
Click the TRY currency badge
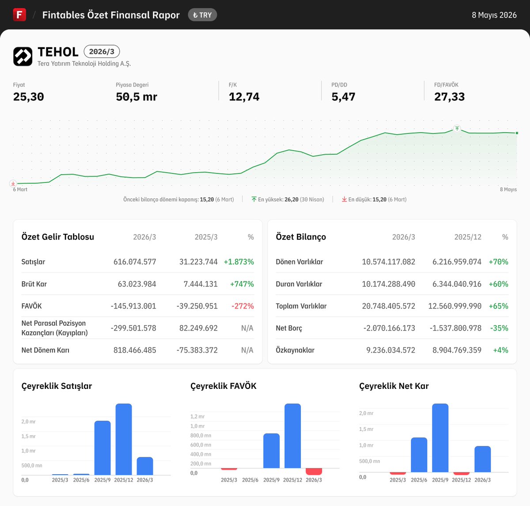click(202, 15)
